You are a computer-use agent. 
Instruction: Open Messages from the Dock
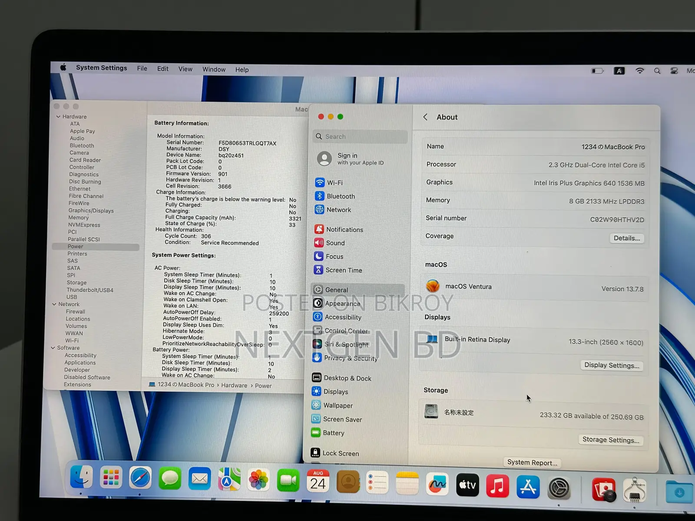click(170, 479)
